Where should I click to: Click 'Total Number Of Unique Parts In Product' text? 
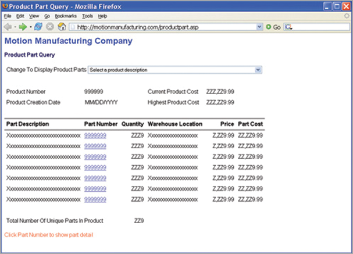tap(55, 221)
